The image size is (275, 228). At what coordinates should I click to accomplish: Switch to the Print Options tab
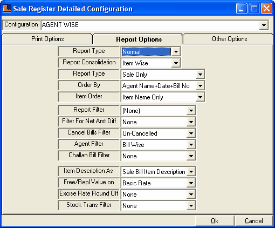coord(47,39)
